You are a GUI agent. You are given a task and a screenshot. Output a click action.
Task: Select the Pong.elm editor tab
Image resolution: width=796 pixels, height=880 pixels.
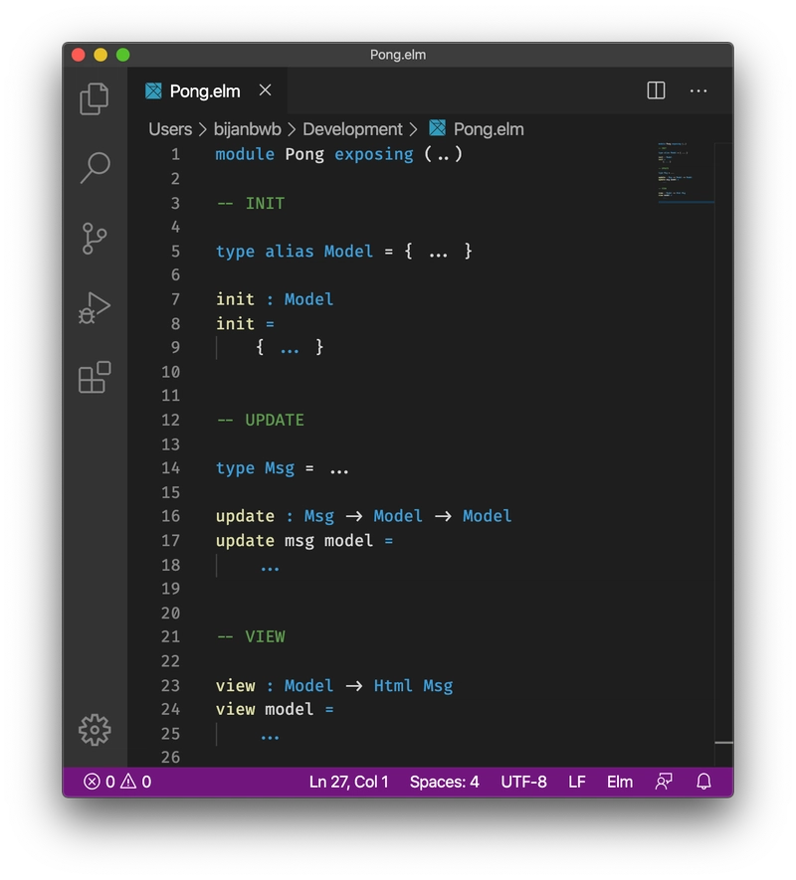click(204, 90)
